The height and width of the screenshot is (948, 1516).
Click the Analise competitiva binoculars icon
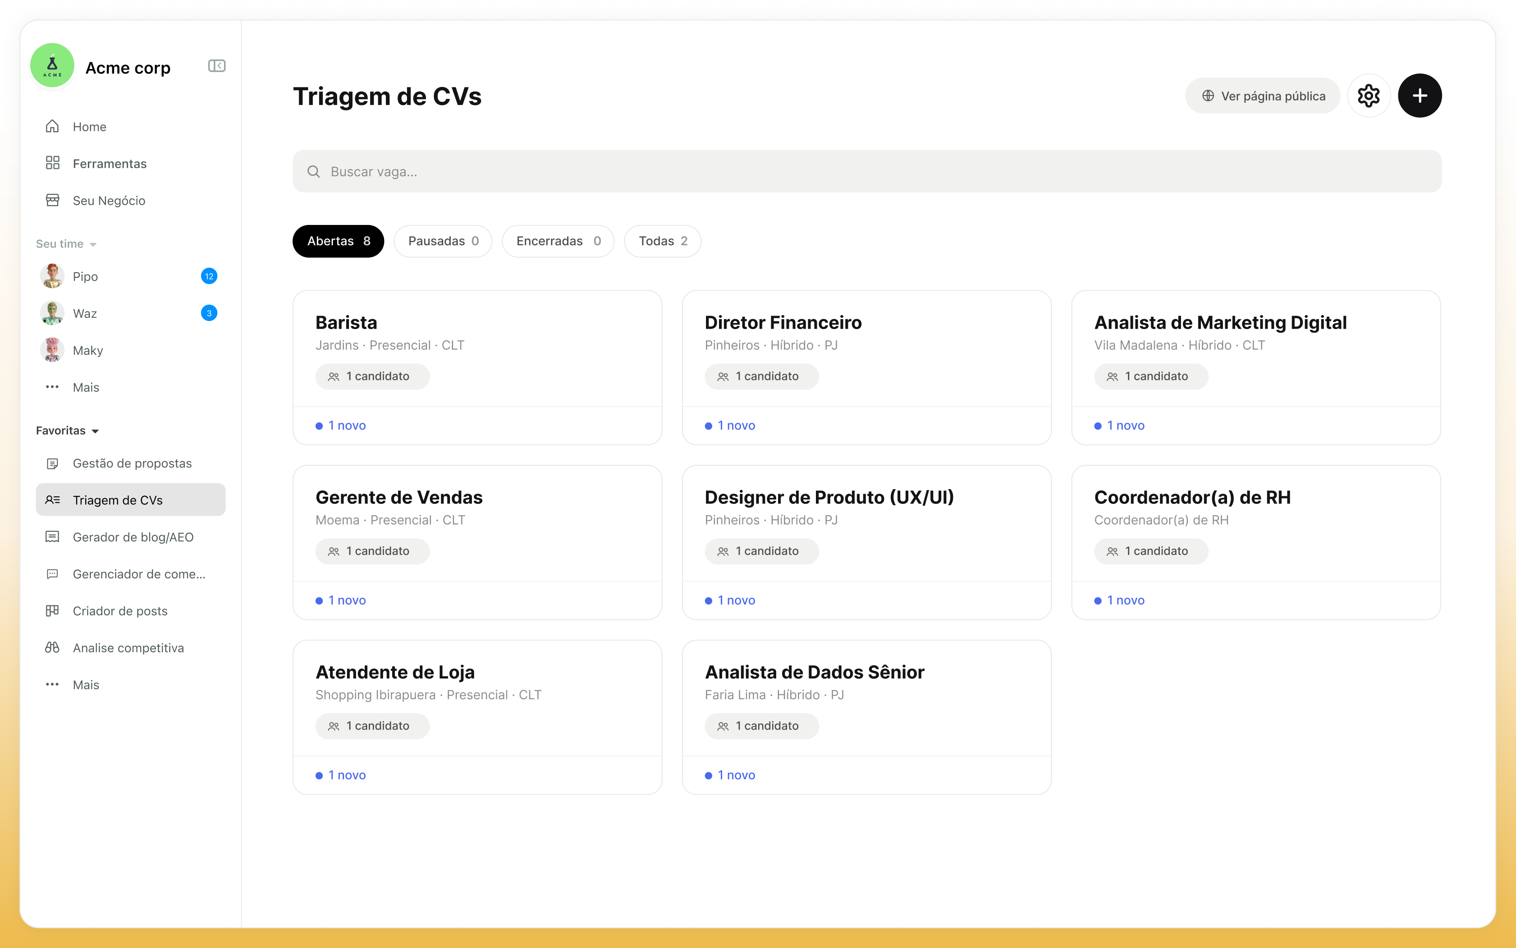(x=53, y=647)
